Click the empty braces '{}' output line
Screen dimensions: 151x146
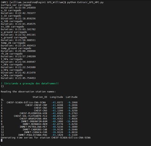tap(2, 86)
